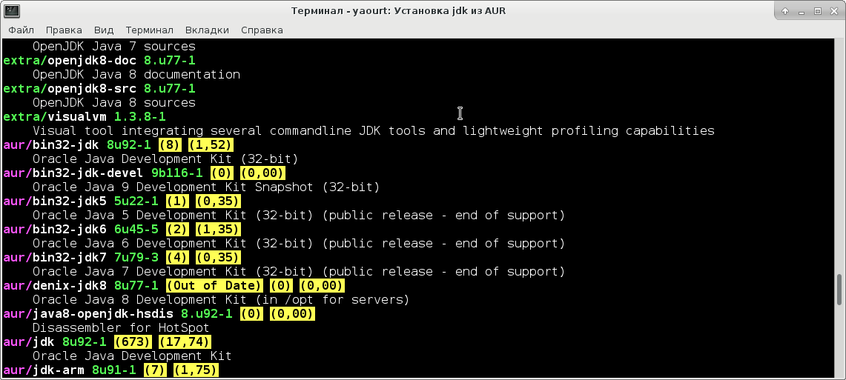Click extra/visualvm package name

(55, 116)
